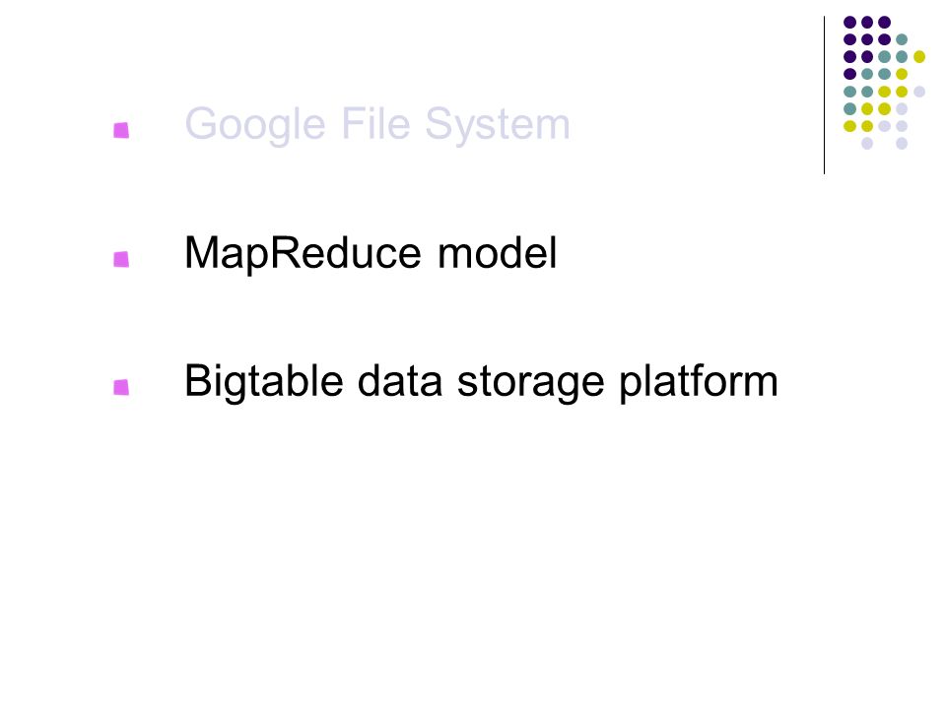946x709 pixels.
Task: Click the pink bullet beside MapReduce model
Action: coord(121,259)
